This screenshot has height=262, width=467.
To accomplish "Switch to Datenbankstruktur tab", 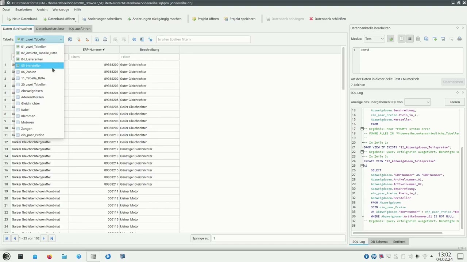I will pyautogui.click(x=50, y=29).
